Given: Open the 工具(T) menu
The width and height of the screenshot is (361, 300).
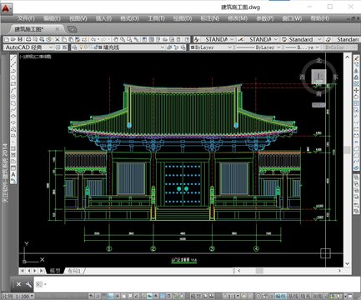Looking at the screenshot, I should click(156, 18).
